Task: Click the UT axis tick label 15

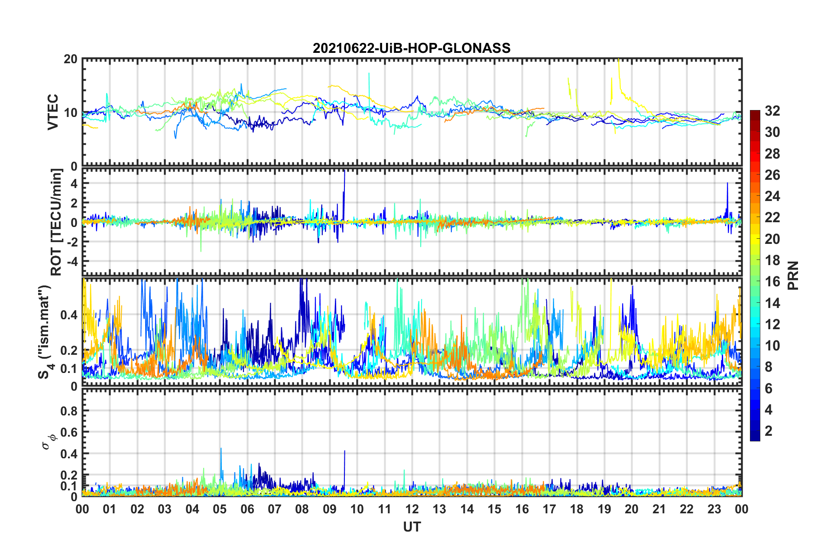Action: 494,509
